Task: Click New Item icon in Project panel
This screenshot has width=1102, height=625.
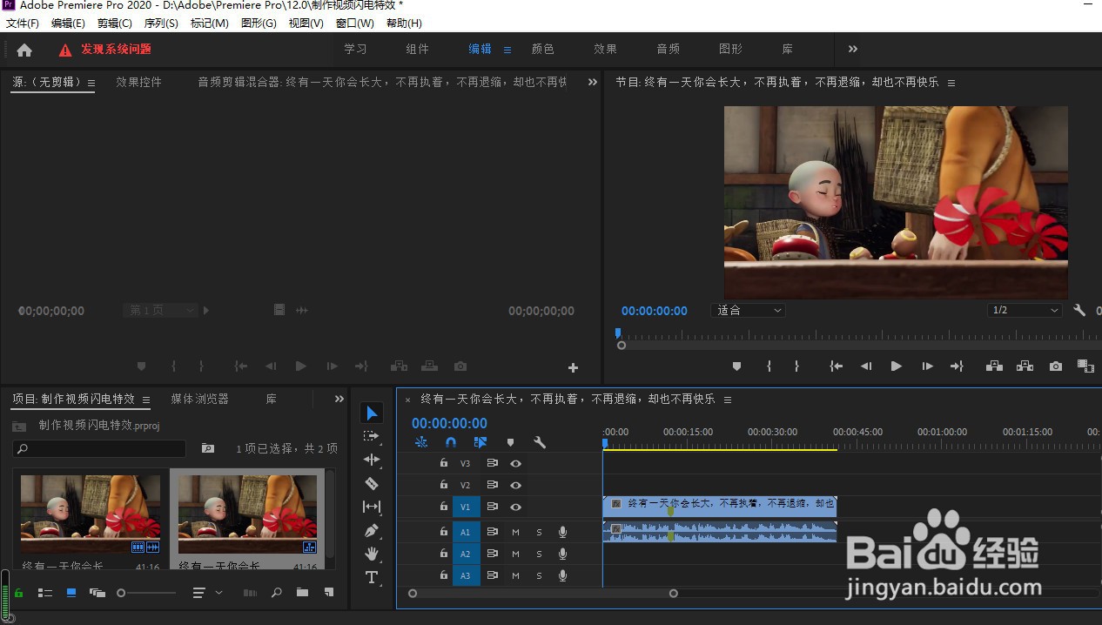Action: pyautogui.click(x=329, y=593)
